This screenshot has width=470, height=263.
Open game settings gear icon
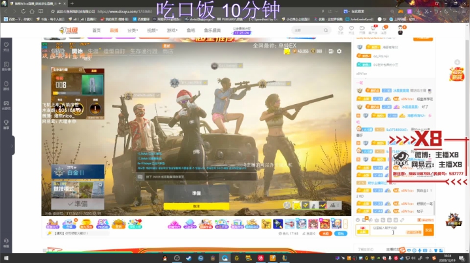[x=339, y=51]
